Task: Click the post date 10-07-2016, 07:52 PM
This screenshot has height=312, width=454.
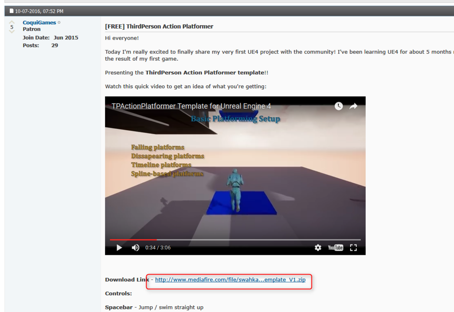Action: [x=39, y=11]
